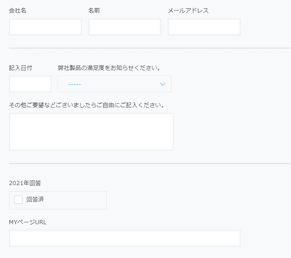Focus the 名前 text box
Image resolution: width=291 pixels, height=258 pixels.
coord(125,27)
